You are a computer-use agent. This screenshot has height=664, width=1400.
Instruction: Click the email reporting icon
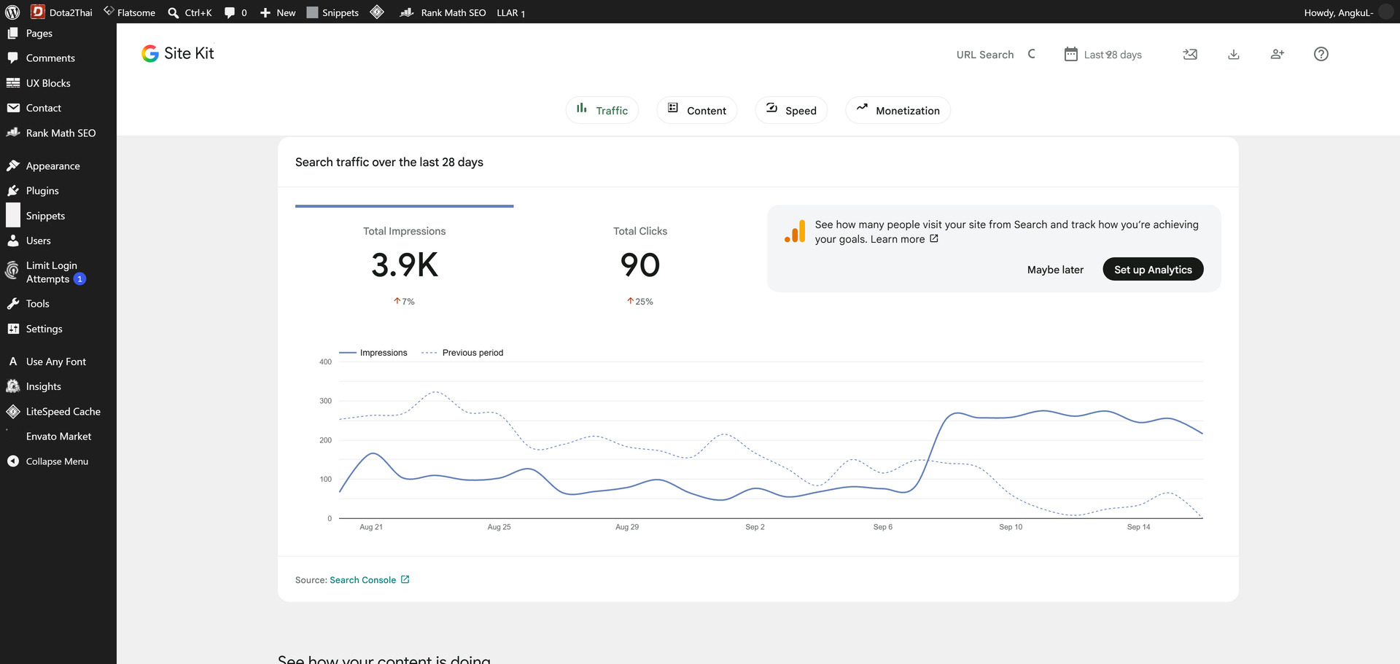tap(1190, 54)
